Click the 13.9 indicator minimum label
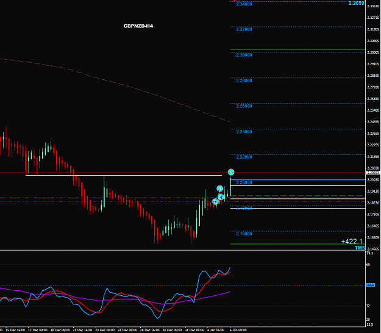381x333 pixels. [369, 324]
